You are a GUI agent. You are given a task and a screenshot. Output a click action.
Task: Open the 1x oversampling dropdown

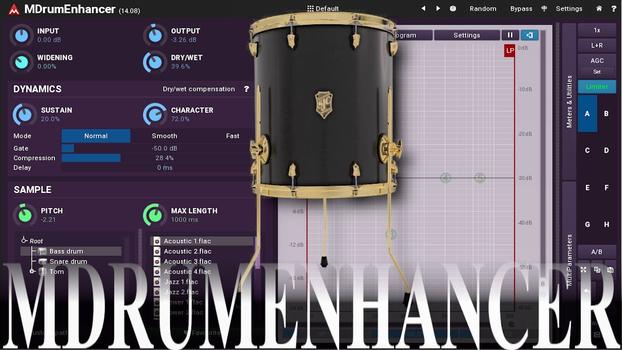597,30
